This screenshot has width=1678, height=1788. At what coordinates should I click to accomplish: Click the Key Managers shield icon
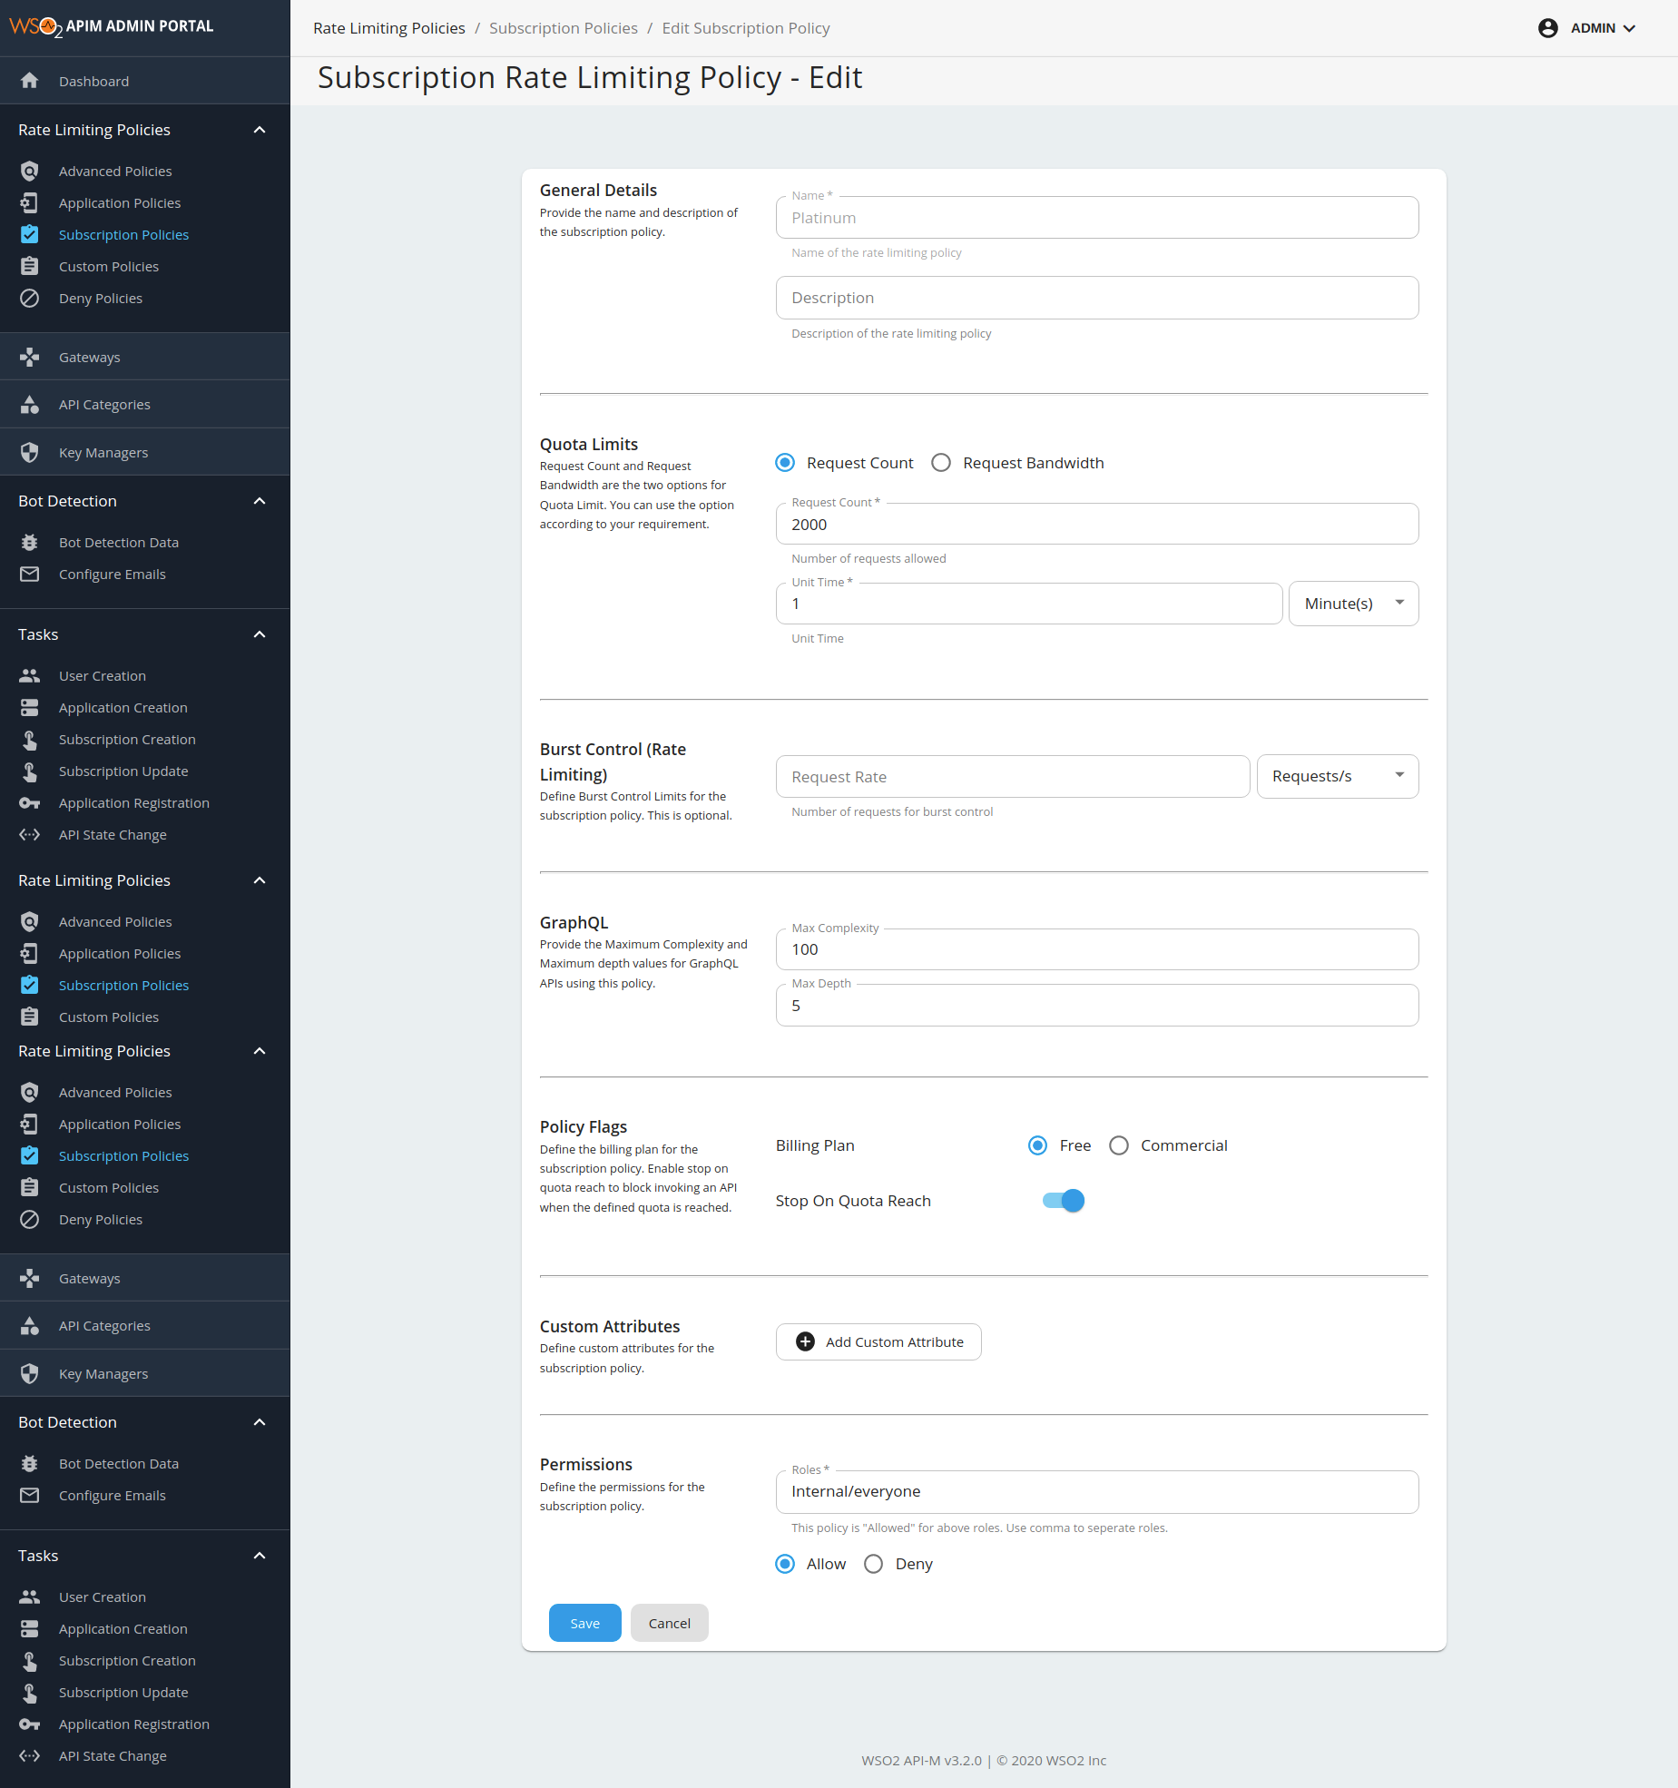coord(30,452)
